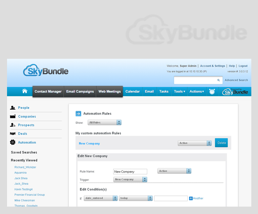Click the People sidebar icon
258x214 pixels.
click(x=13, y=108)
